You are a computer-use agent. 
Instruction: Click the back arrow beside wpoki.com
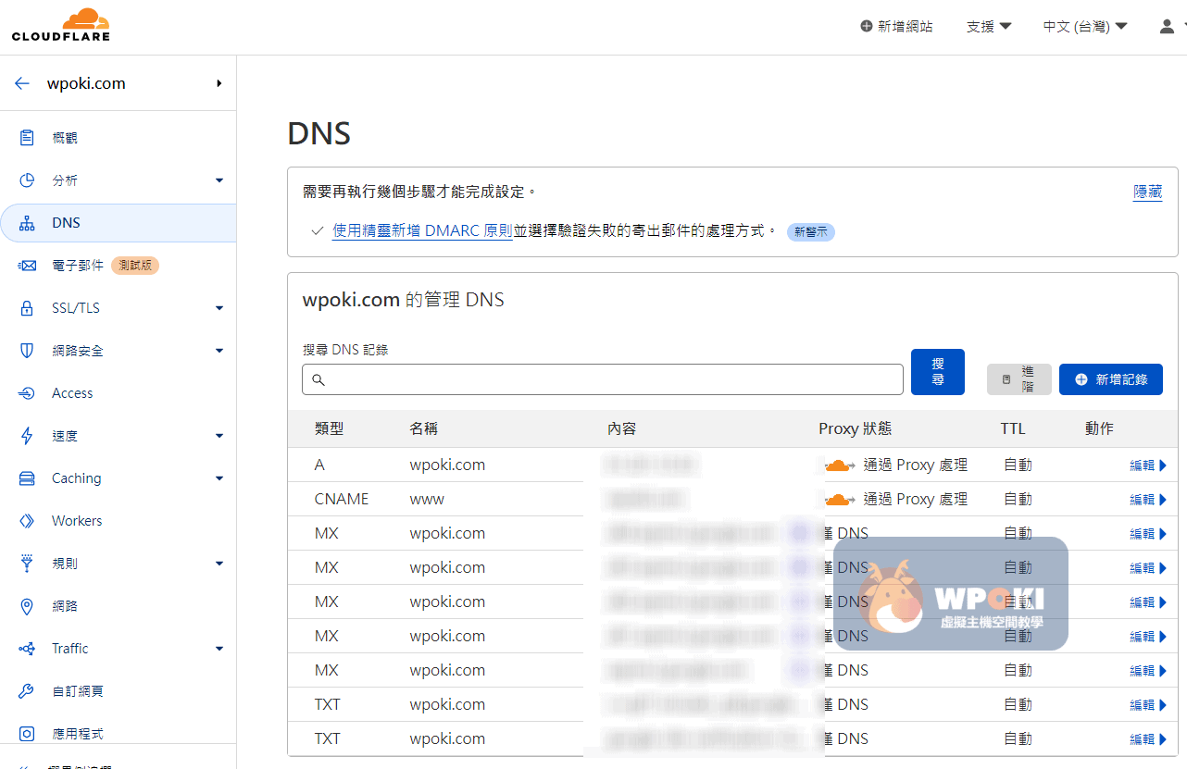[22, 83]
